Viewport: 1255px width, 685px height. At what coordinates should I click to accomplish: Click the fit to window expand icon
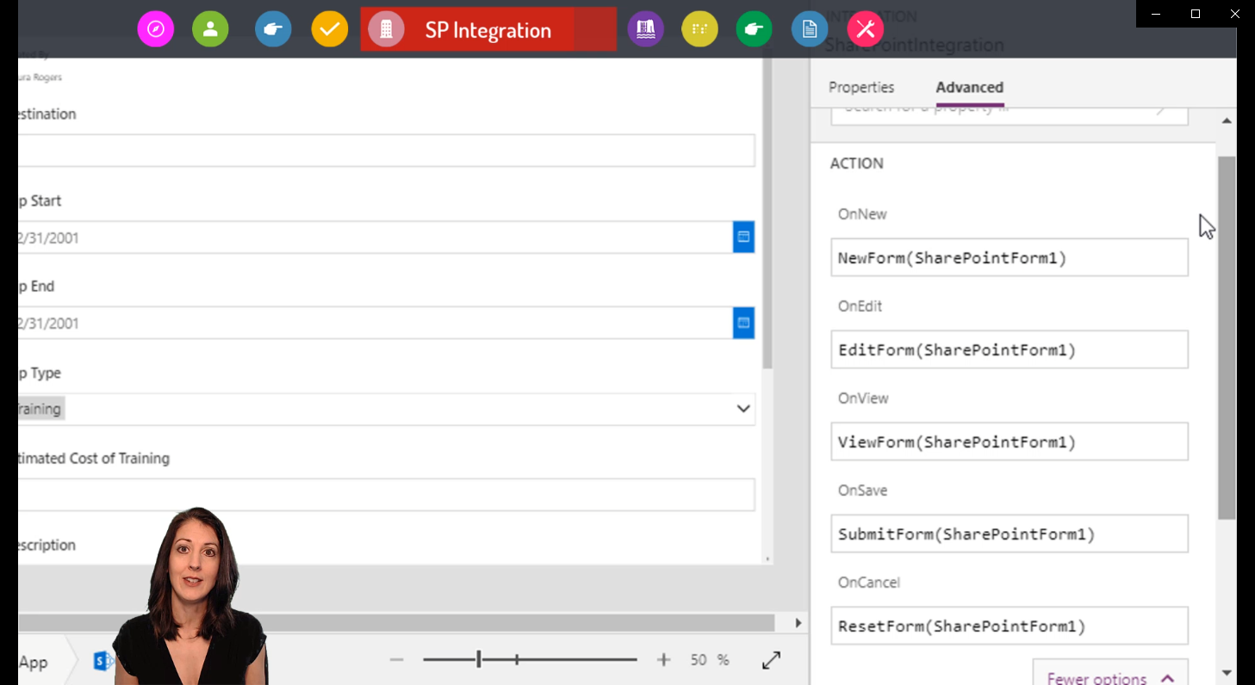[x=772, y=660]
